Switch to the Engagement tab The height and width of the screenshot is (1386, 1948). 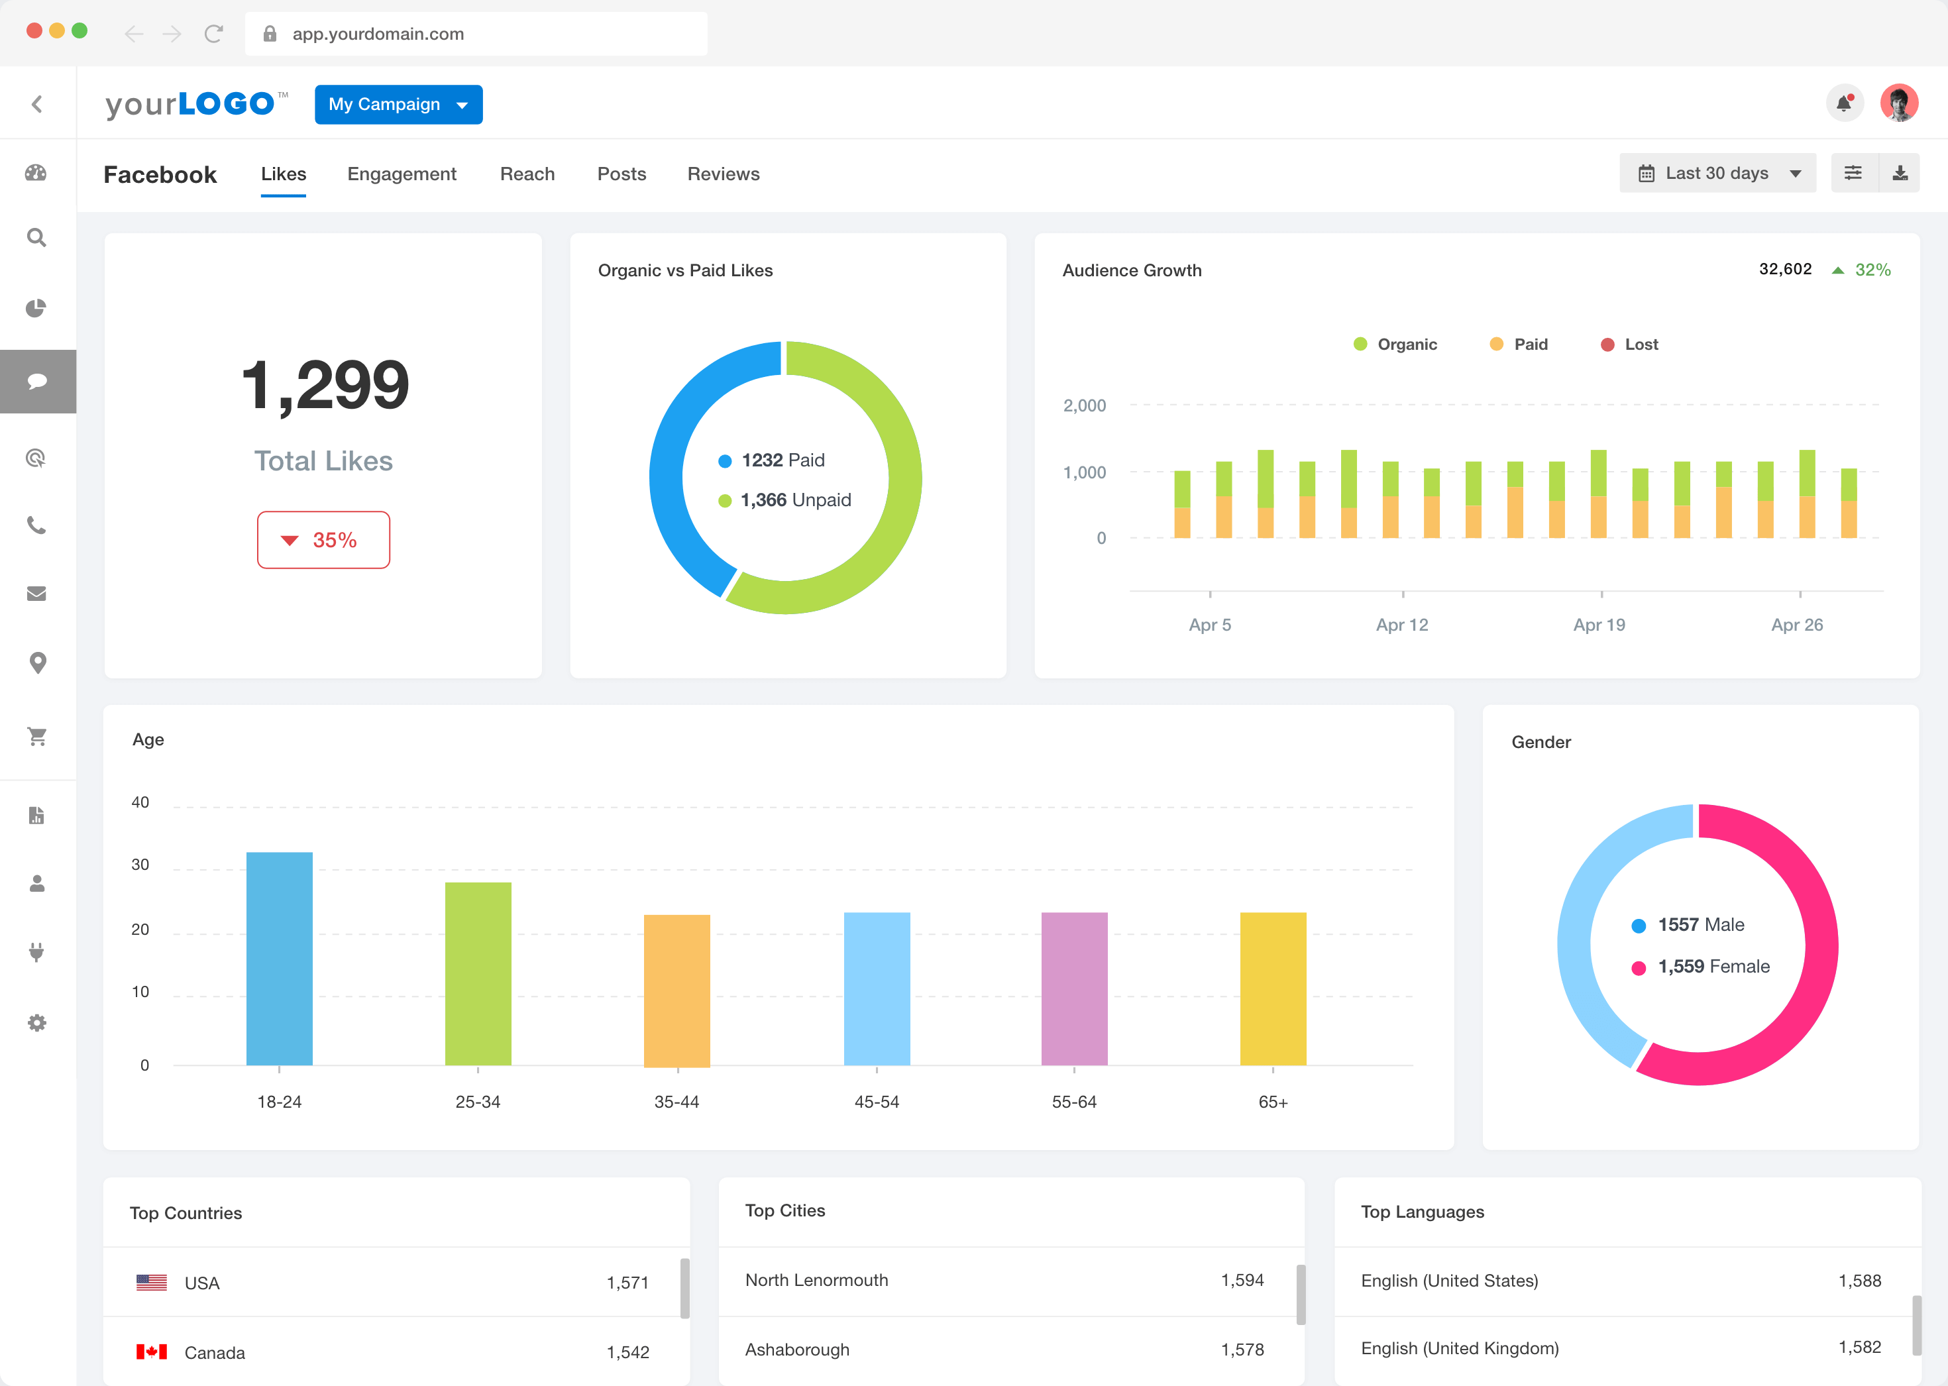pyautogui.click(x=402, y=174)
